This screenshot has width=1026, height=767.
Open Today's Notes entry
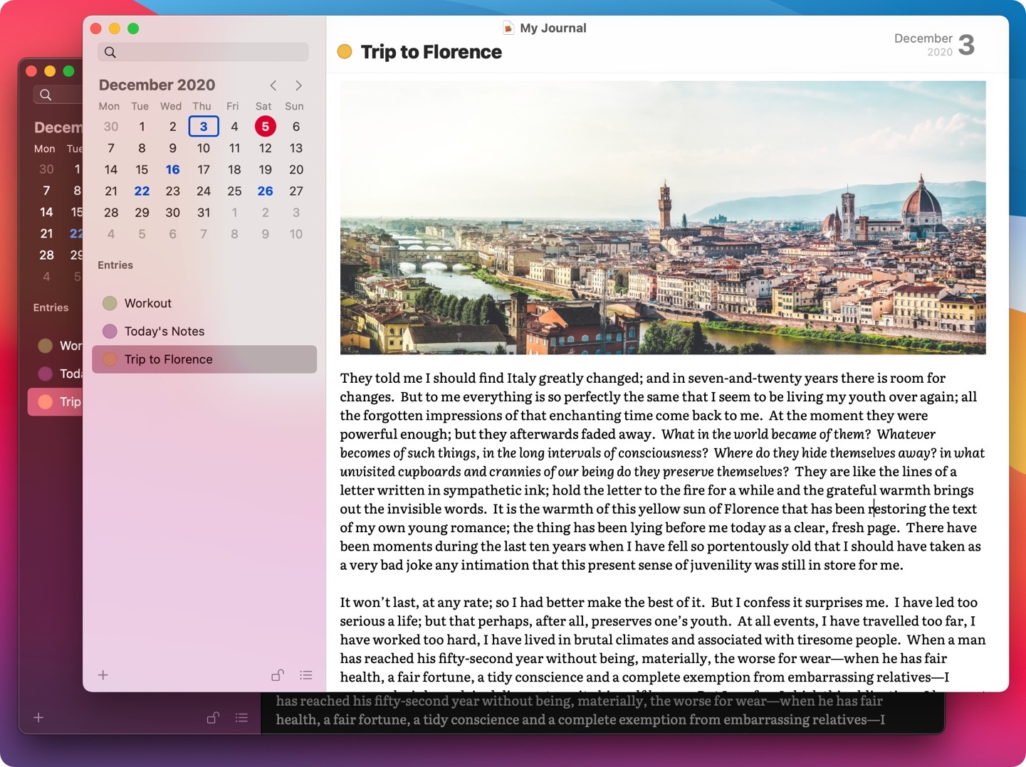[204, 332]
